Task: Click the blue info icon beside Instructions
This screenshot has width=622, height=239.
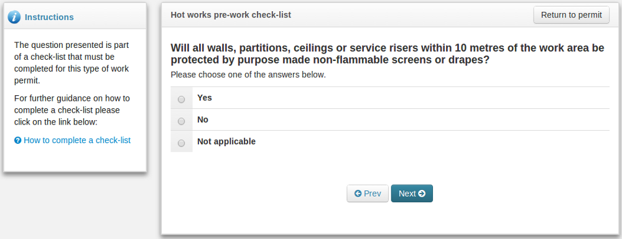Action: point(14,17)
